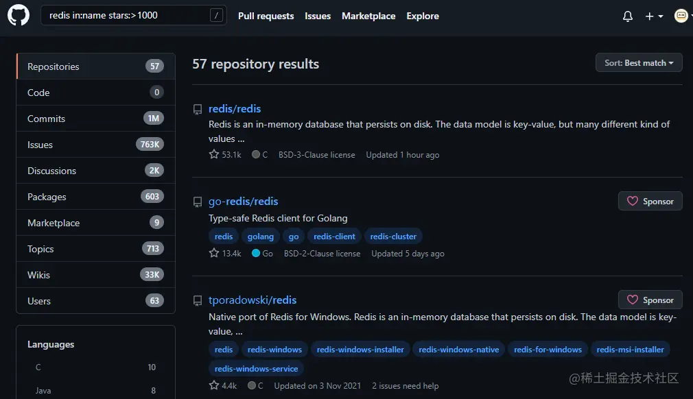Click the star icon showing 4.4k
Screen dimensions: 693x399
(x=214, y=385)
